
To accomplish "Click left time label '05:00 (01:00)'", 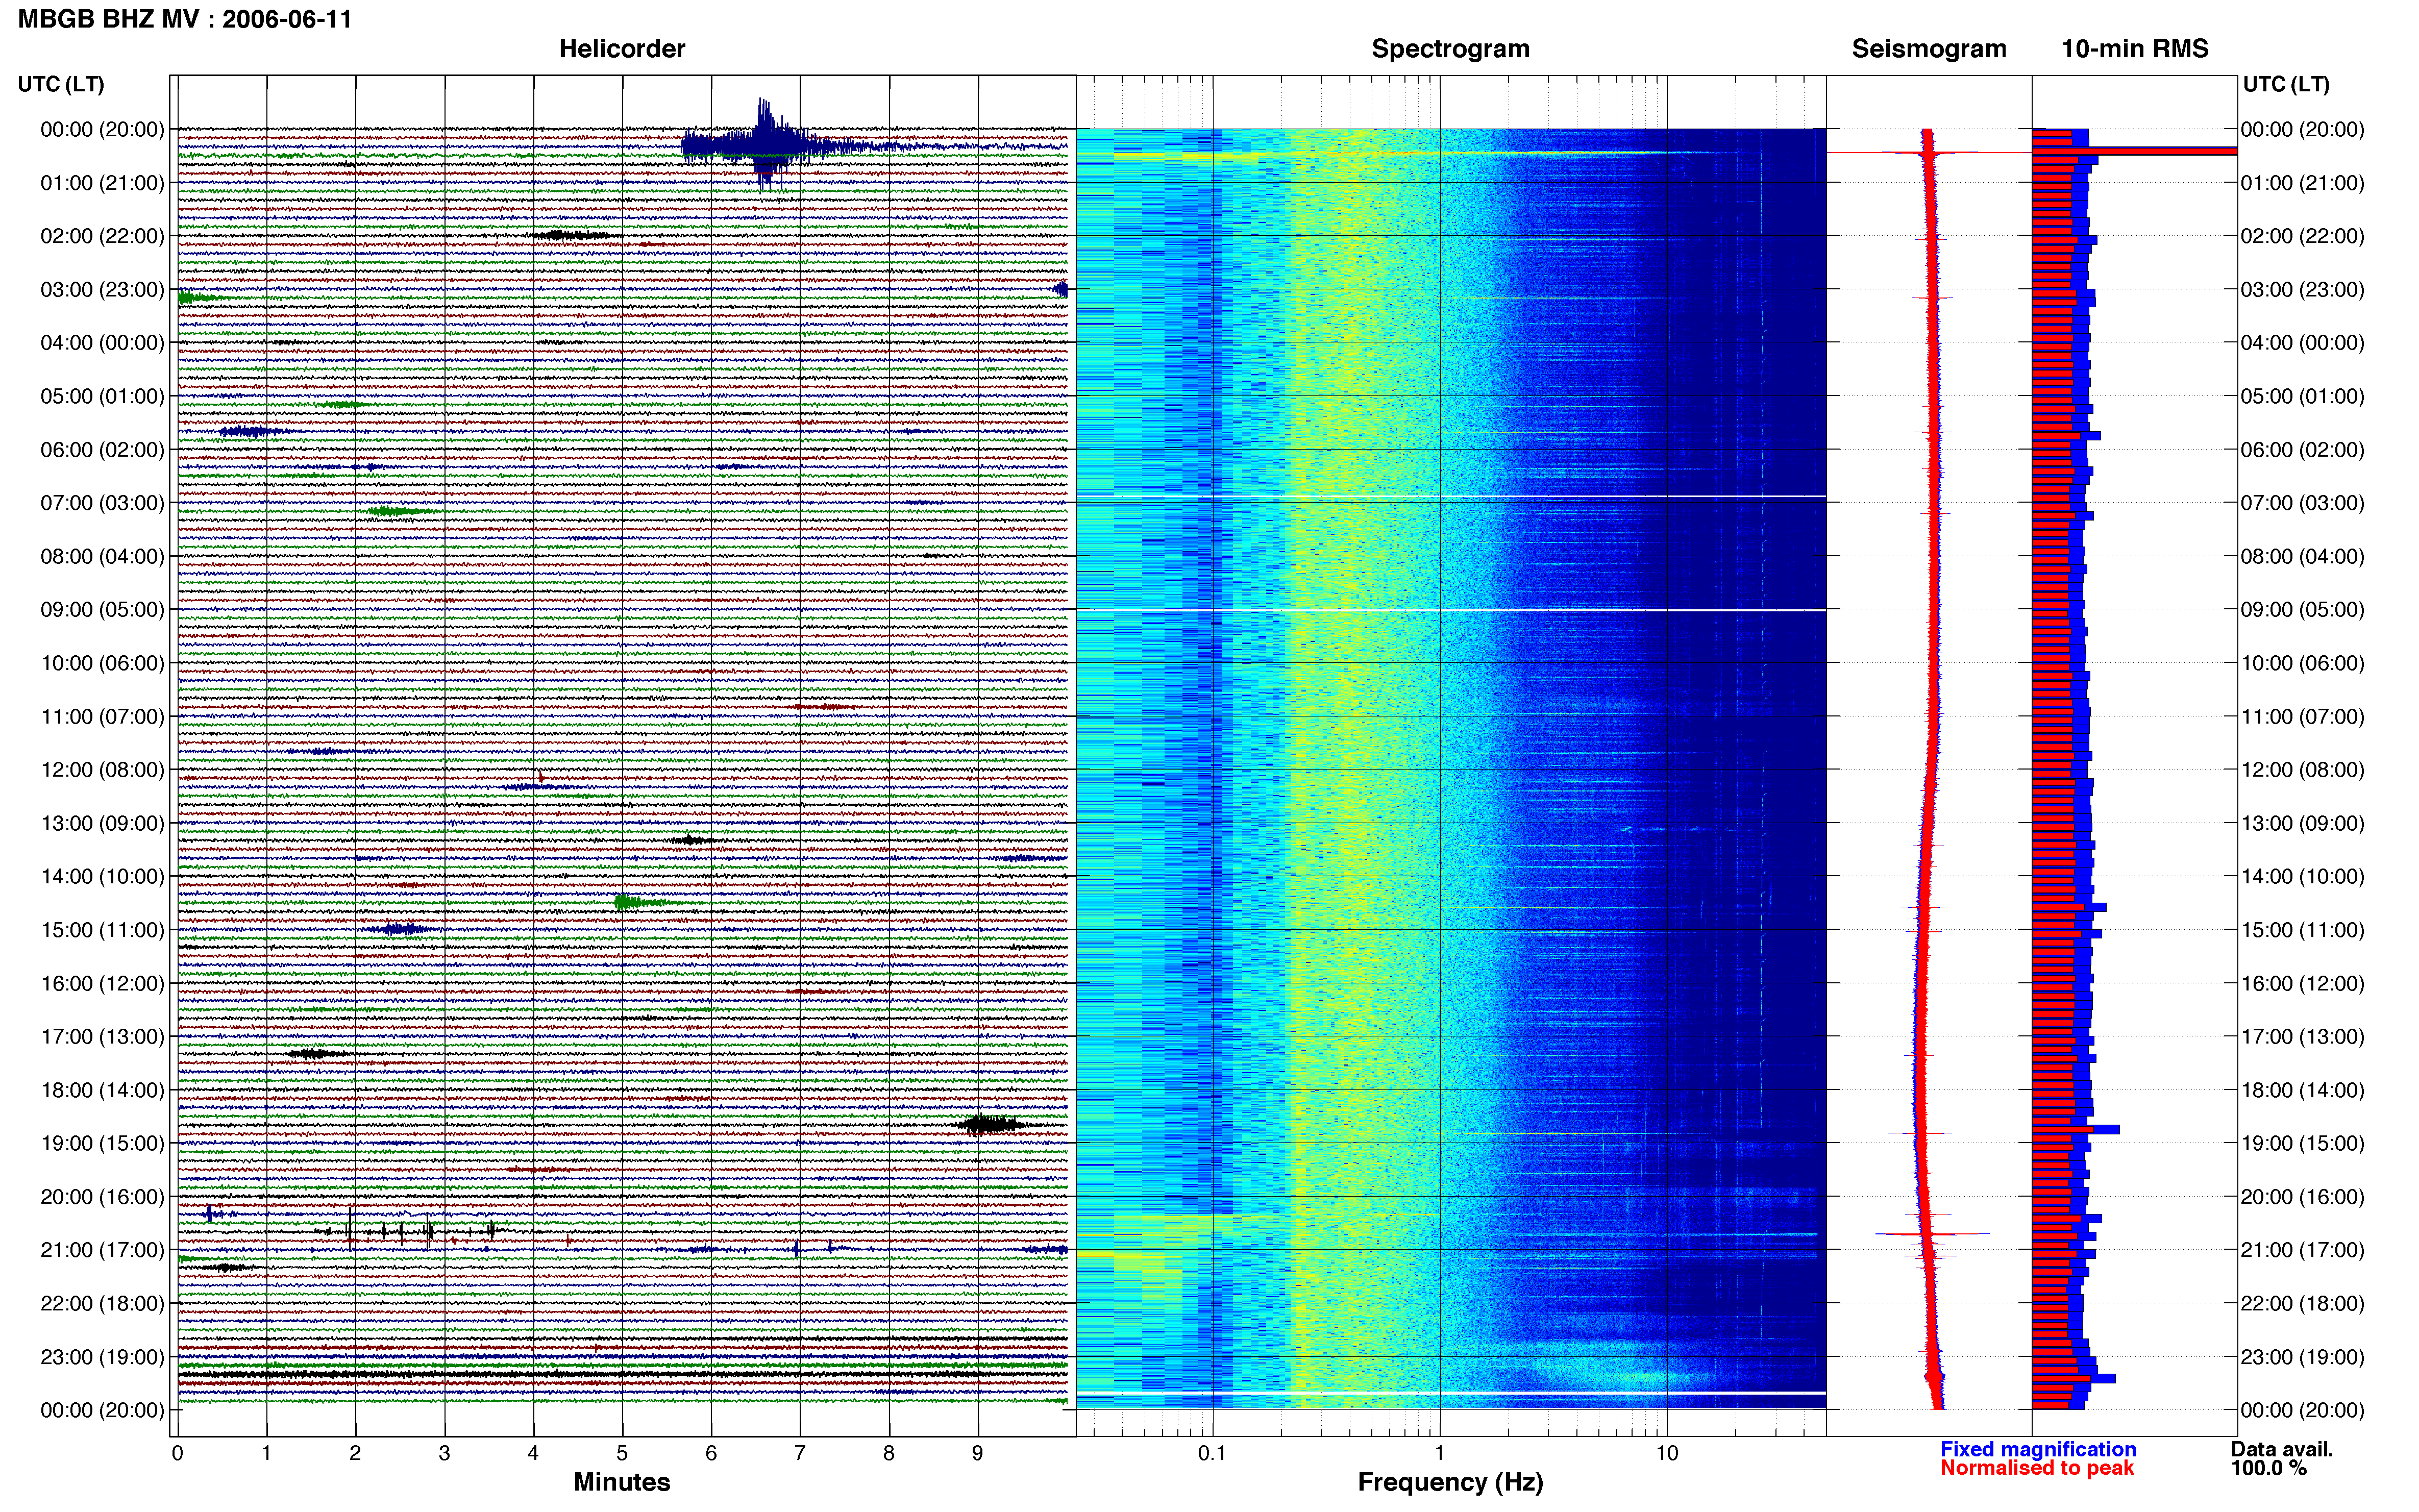I will (x=103, y=396).
